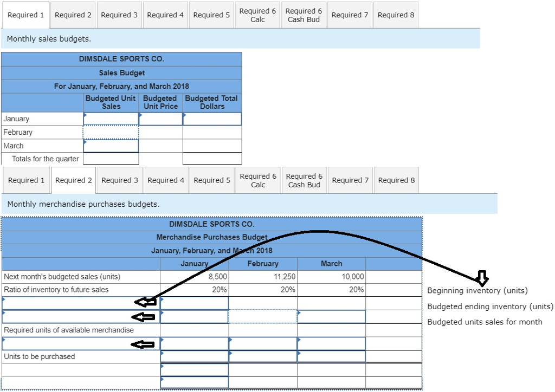Click March 20% inventory ratio cell
Image resolution: width=555 pixels, height=392 pixels.
pyautogui.click(x=331, y=290)
